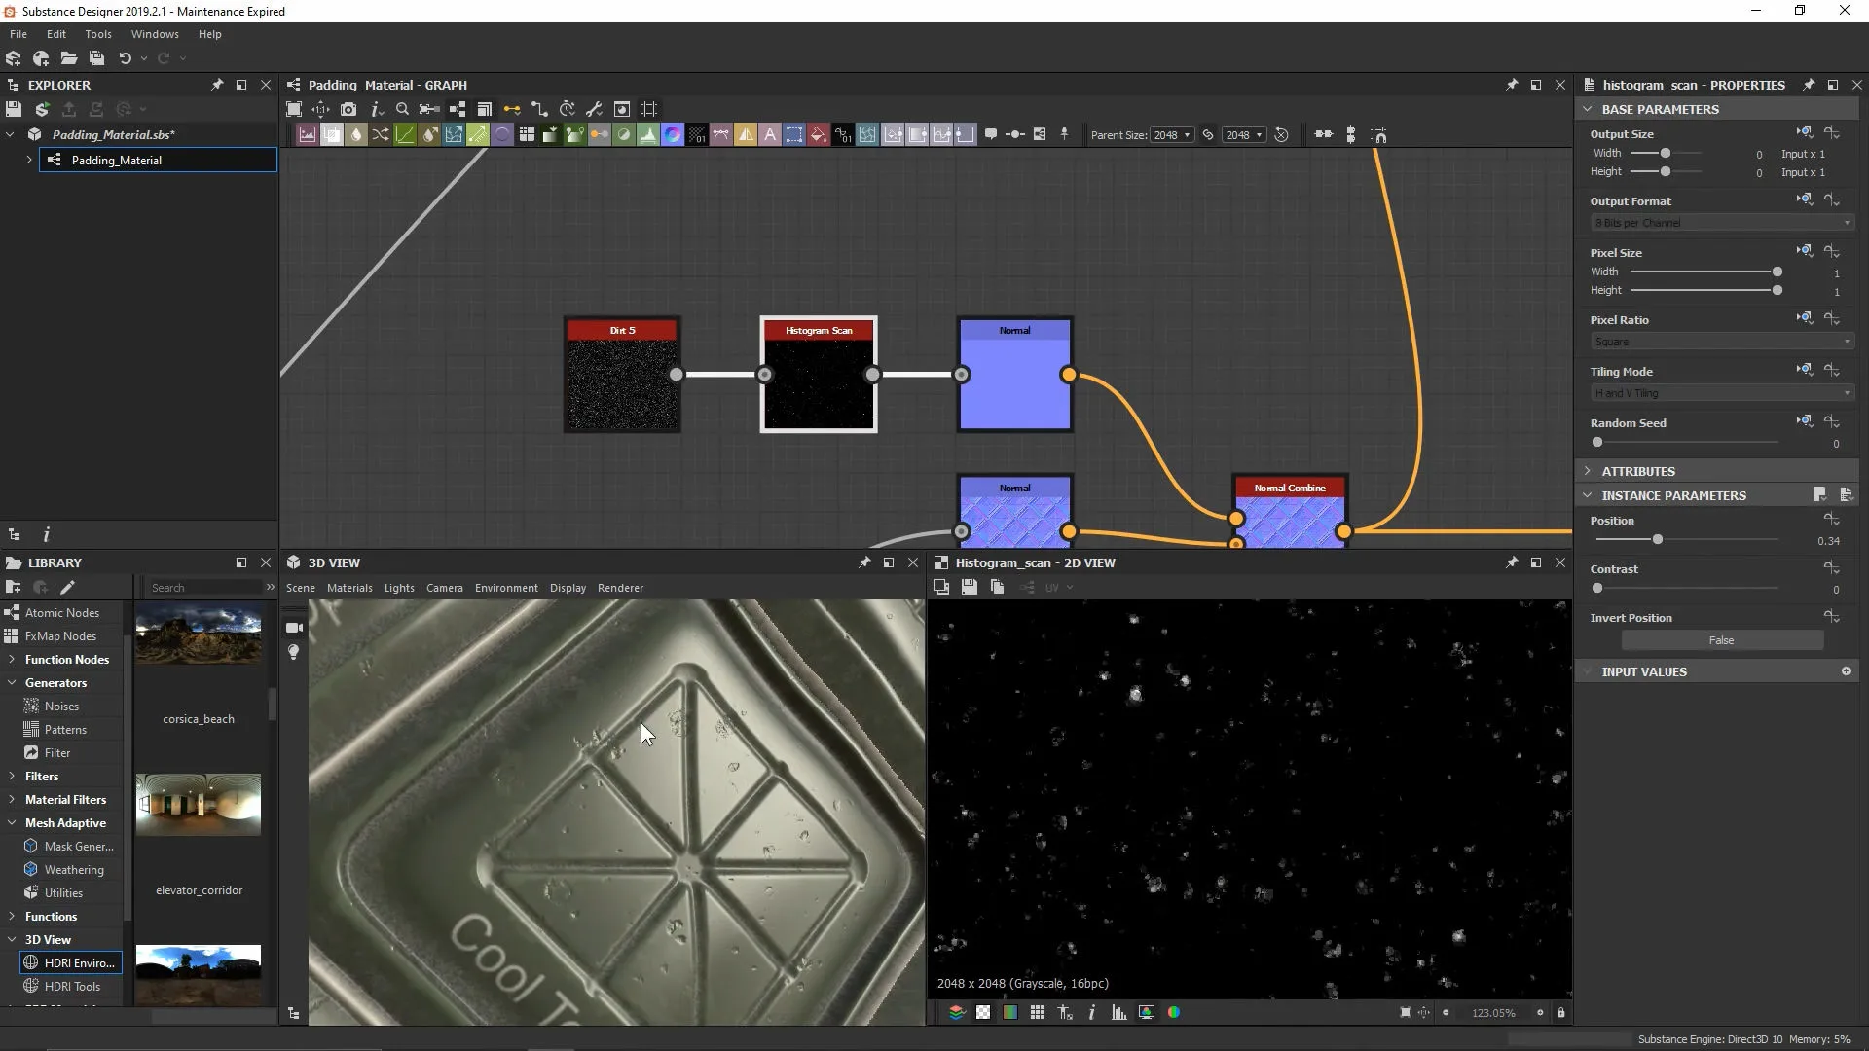
Task: Click the Bitmap atomic node icon
Action: click(x=308, y=135)
